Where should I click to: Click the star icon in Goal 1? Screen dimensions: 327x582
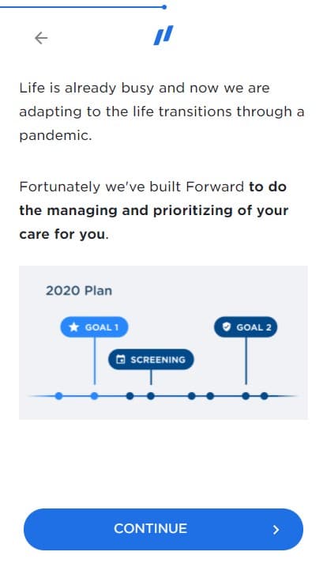(x=74, y=327)
